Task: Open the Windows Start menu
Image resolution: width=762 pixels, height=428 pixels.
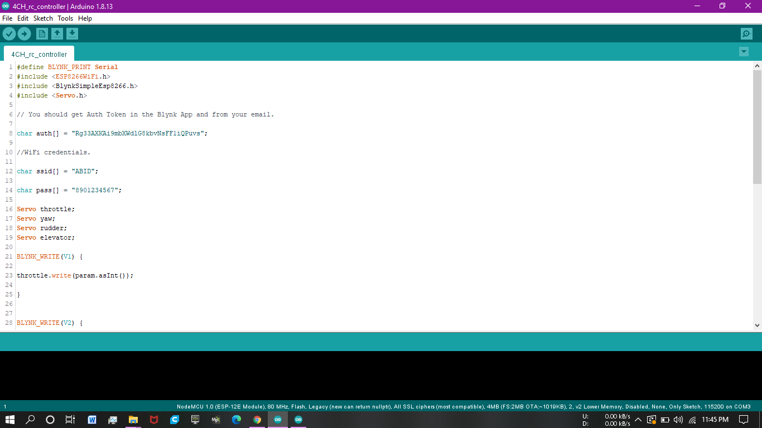Action: point(10,420)
